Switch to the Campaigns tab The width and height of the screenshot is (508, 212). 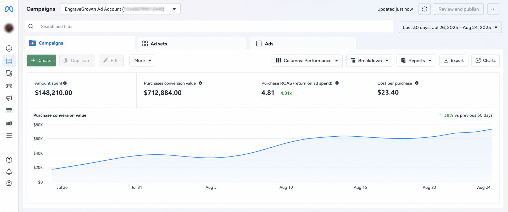pyautogui.click(x=80, y=43)
